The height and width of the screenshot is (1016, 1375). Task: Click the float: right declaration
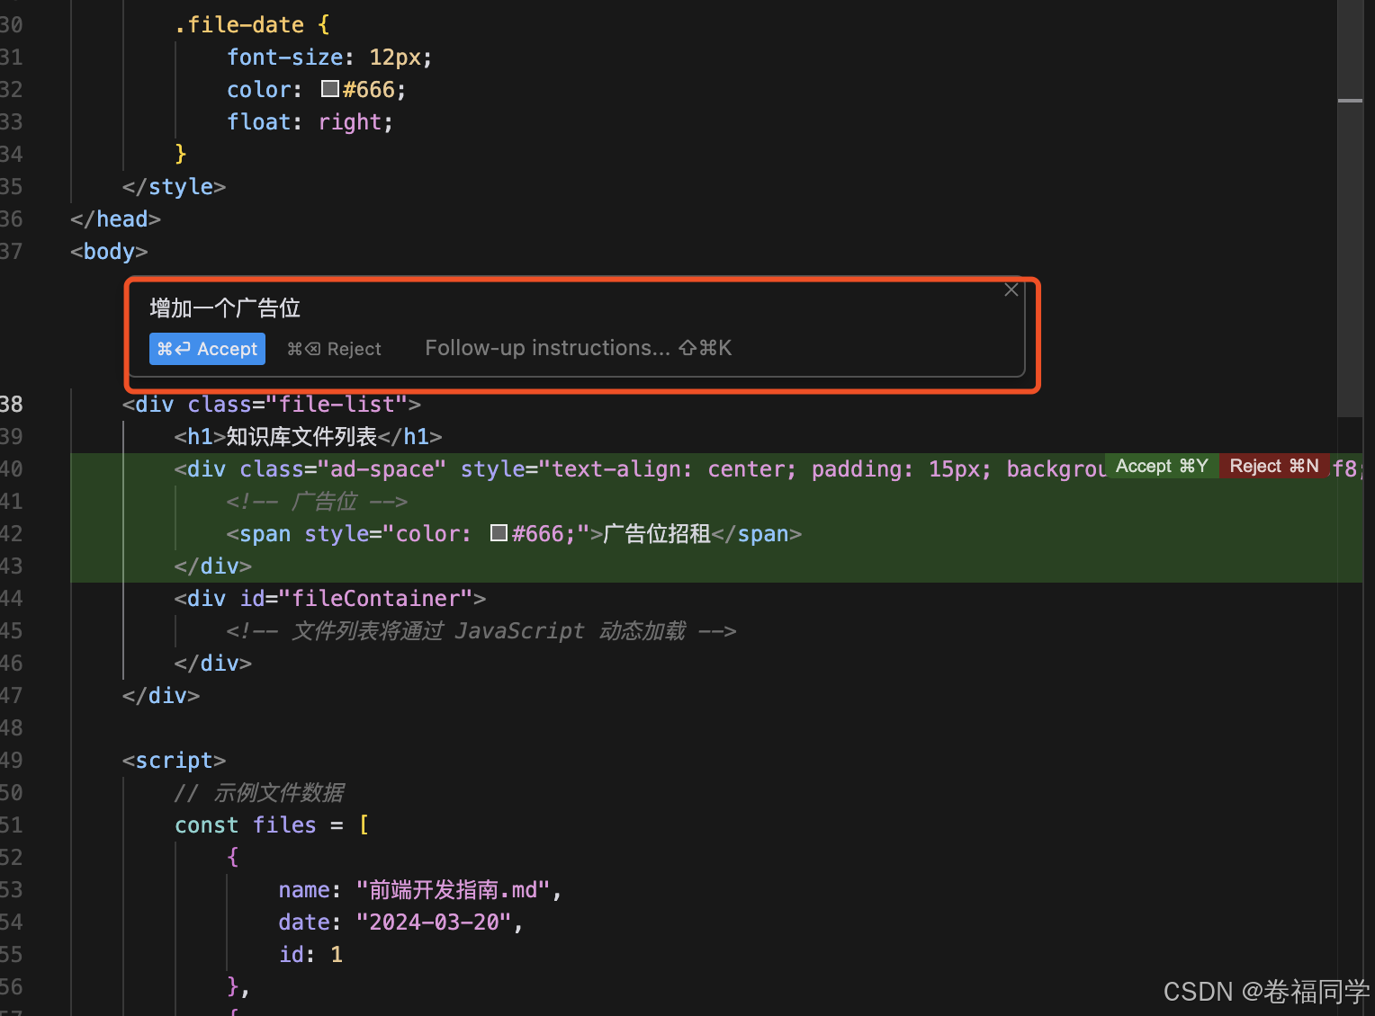coord(310,122)
